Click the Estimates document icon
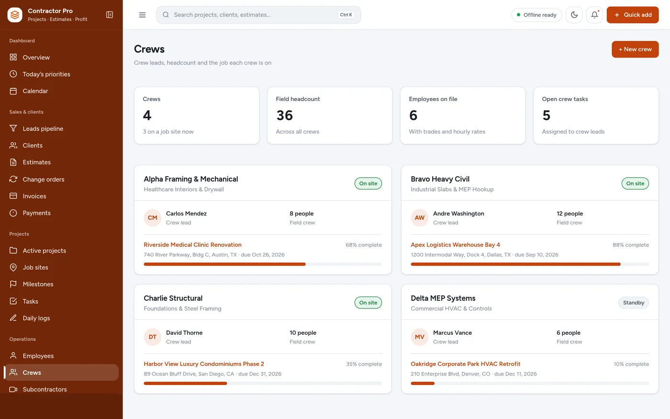The height and width of the screenshot is (419, 670). point(13,162)
